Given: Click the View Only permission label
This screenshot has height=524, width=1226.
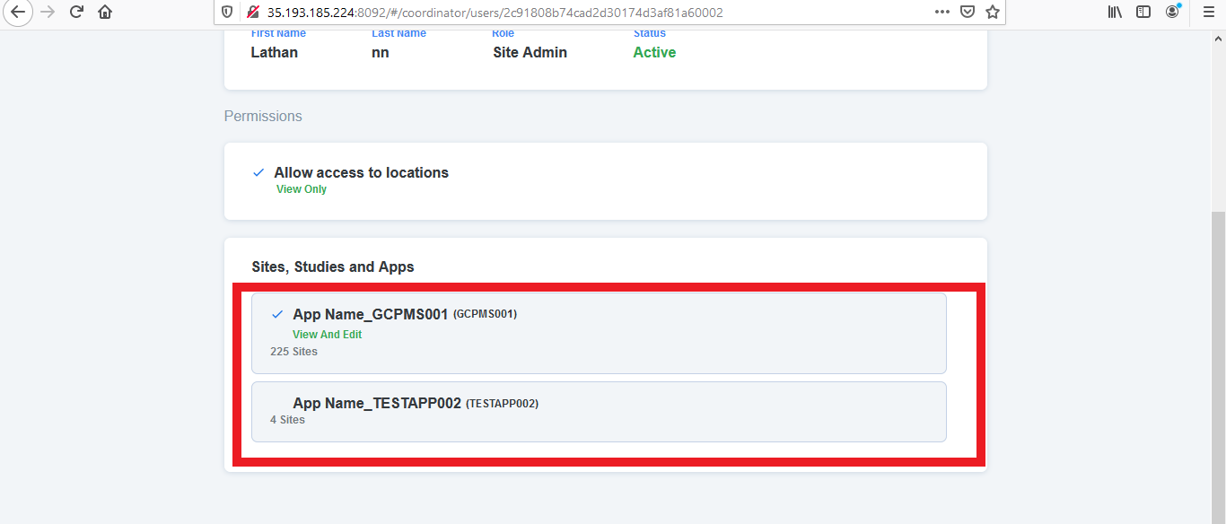Looking at the screenshot, I should tap(302, 189).
